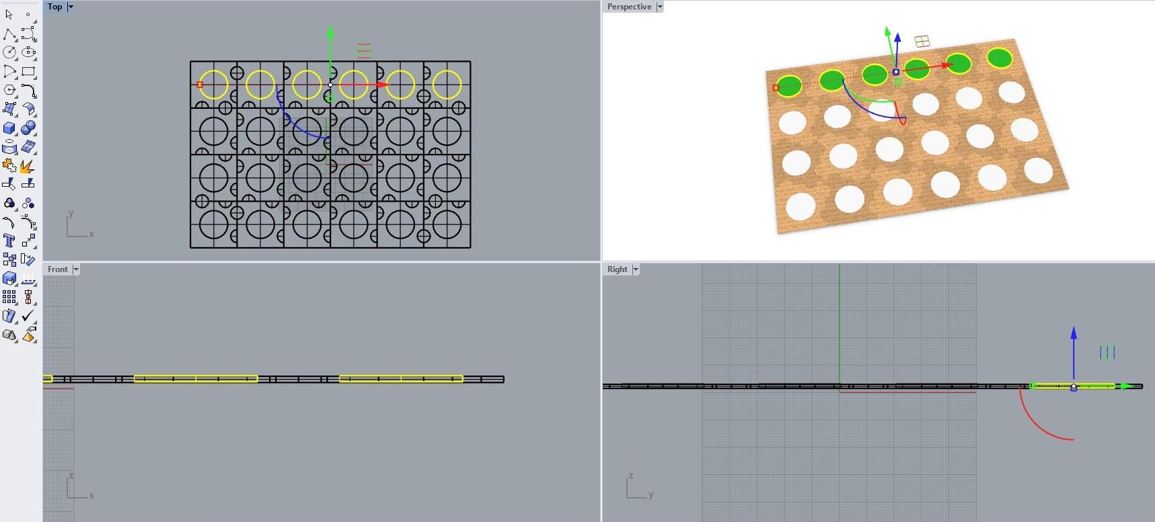This screenshot has width=1155, height=522.
Task: Click the Ungroup objects tool
Action: 28,203
